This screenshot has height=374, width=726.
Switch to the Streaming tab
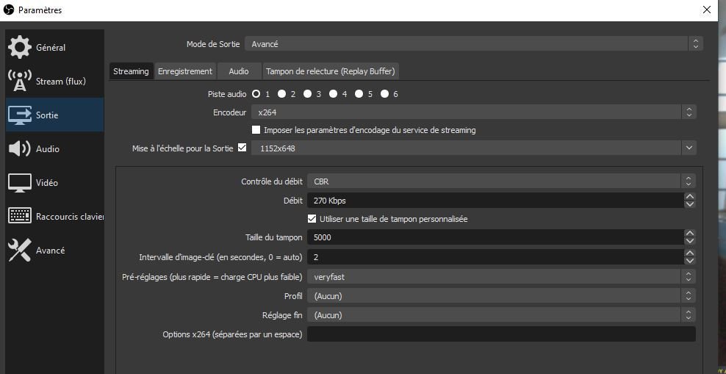pyautogui.click(x=131, y=71)
